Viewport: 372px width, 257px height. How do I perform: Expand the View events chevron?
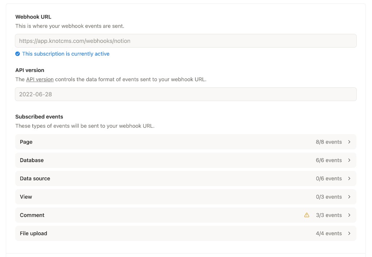pyautogui.click(x=349, y=197)
